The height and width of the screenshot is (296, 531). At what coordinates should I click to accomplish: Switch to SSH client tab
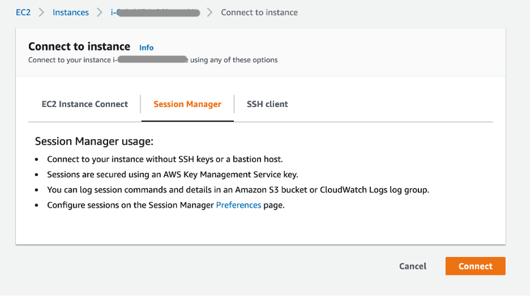click(x=267, y=104)
